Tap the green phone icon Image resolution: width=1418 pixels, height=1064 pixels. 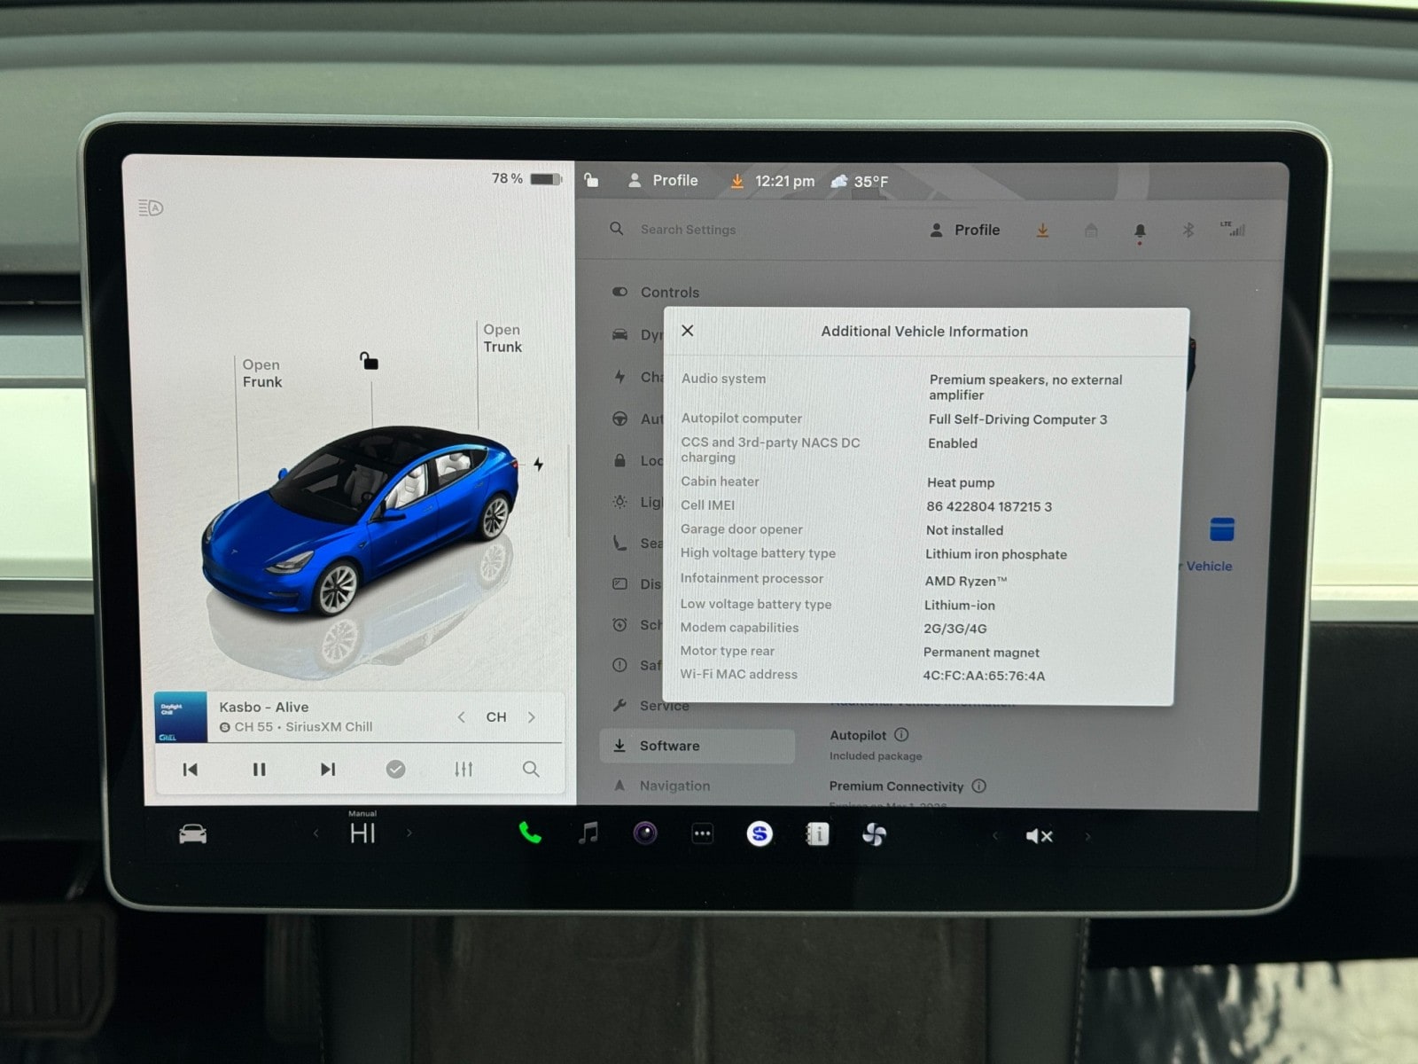[x=530, y=833]
